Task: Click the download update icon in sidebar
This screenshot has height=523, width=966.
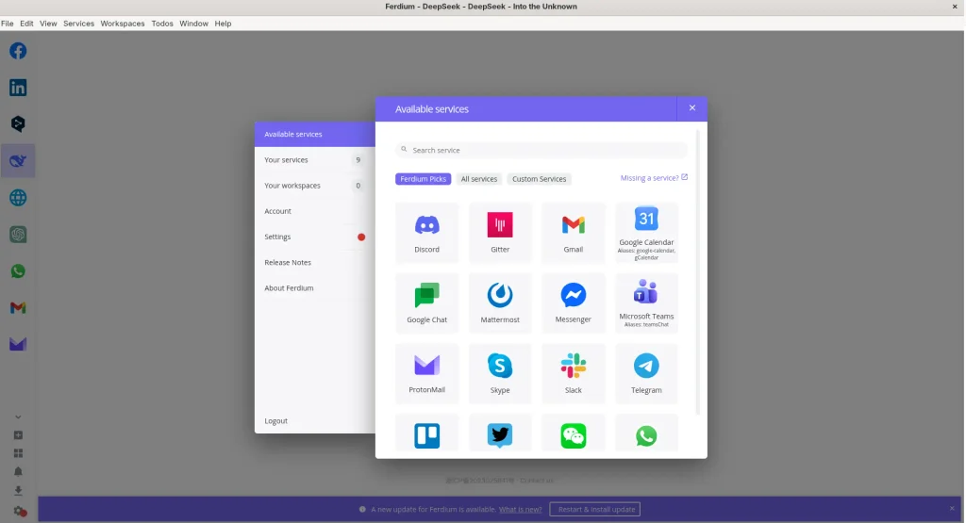Action: [x=18, y=490]
